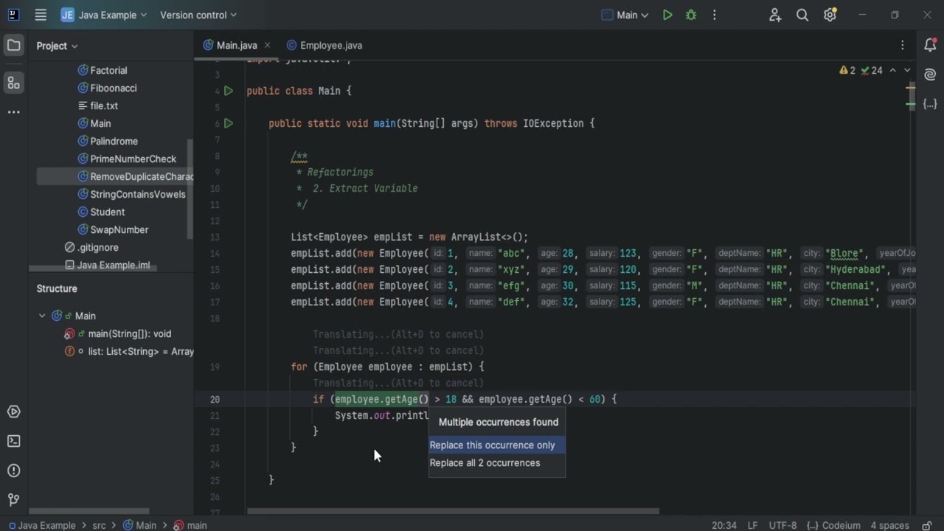Open IDE settings gear
The image size is (944, 531).
pyautogui.click(x=830, y=15)
